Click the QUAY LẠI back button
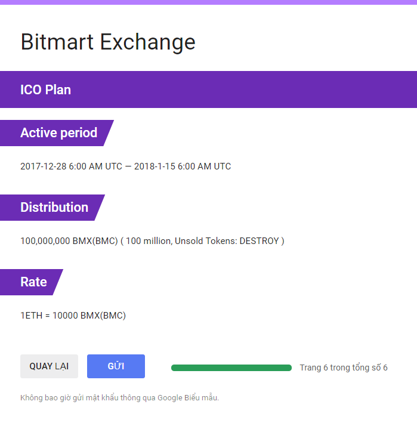 (49, 366)
